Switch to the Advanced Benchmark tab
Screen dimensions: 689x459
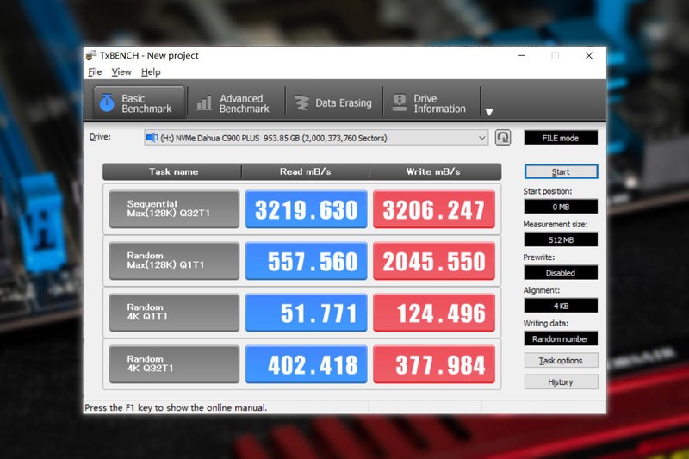235,103
